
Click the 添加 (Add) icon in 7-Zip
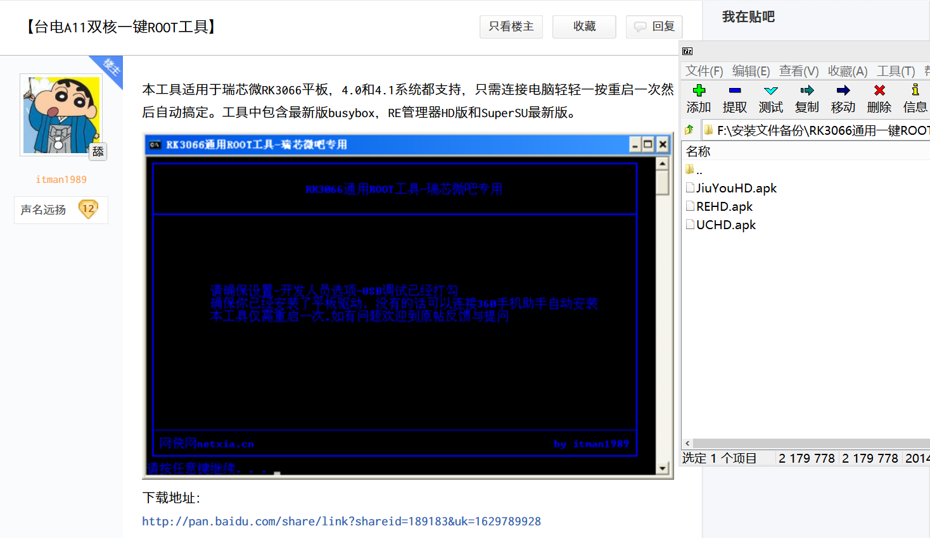tap(699, 91)
